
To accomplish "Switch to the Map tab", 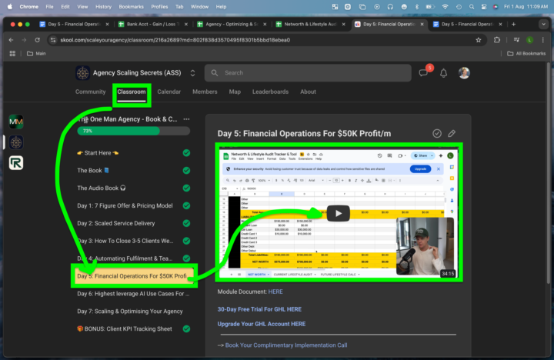I will [235, 92].
